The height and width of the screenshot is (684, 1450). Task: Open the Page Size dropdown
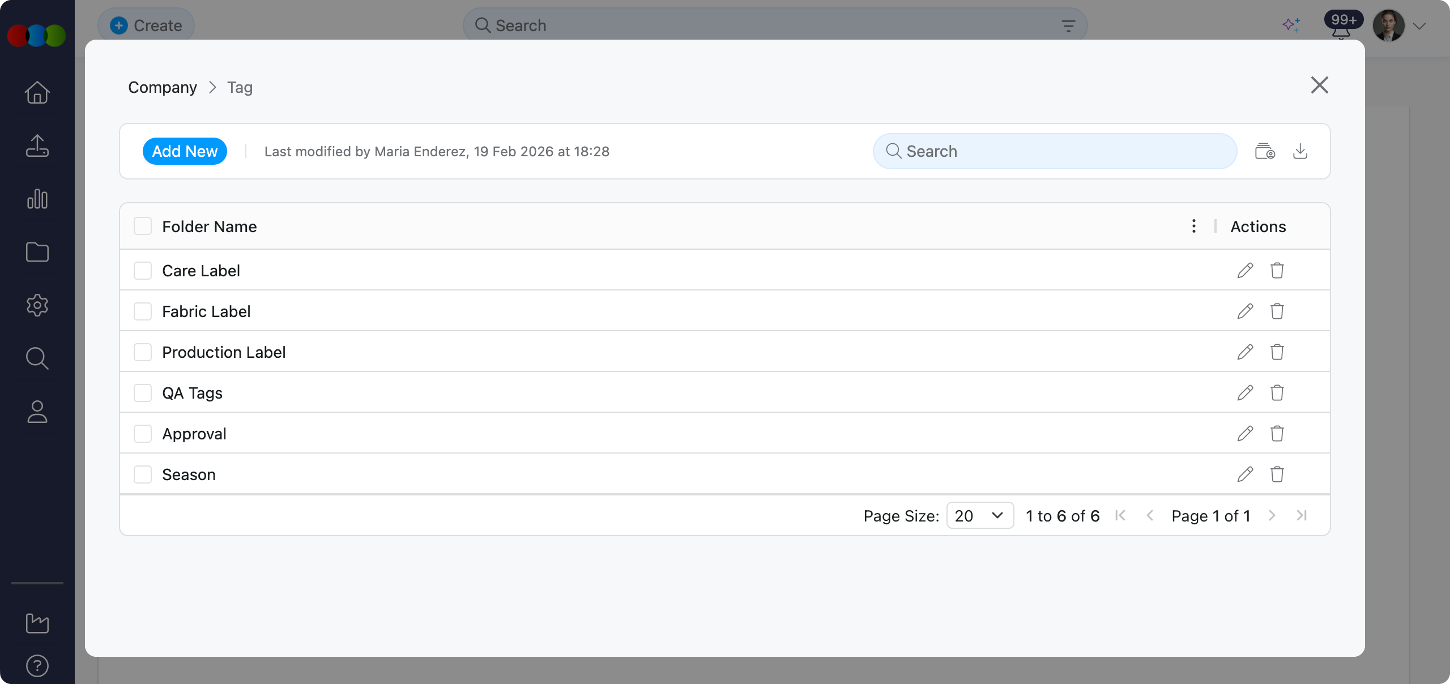980,516
